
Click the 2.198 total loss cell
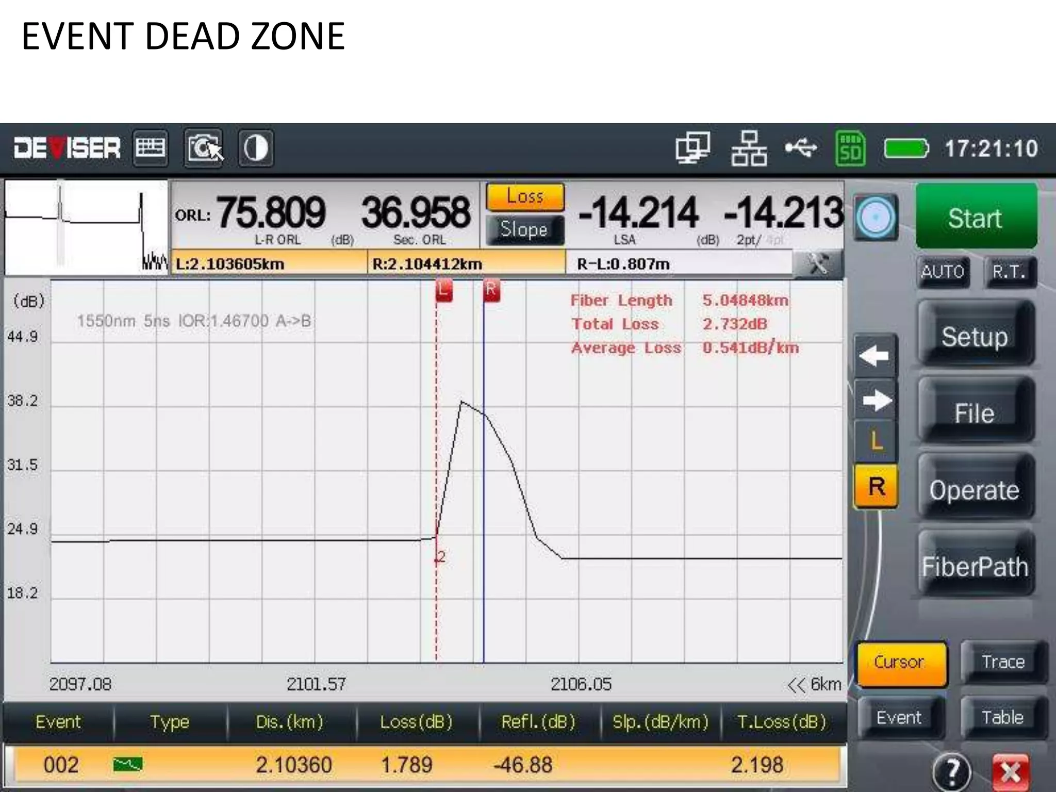tap(757, 765)
